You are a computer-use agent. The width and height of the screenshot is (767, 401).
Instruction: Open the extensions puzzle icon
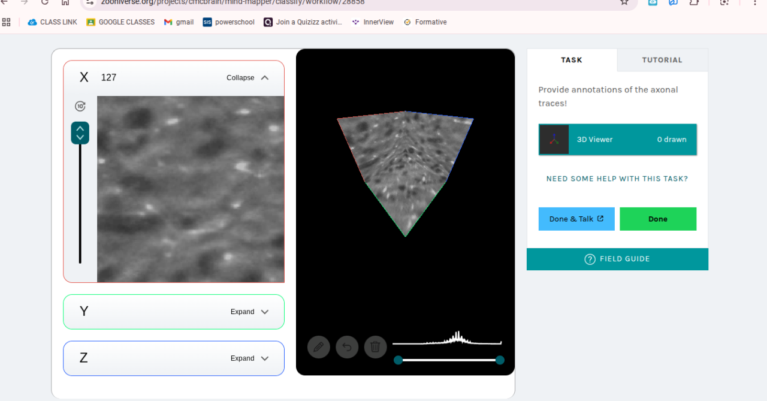(x=694, y=2)
